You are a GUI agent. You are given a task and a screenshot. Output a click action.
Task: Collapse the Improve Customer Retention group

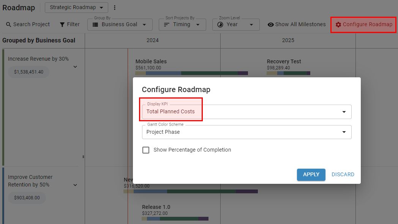coord(75,185)
